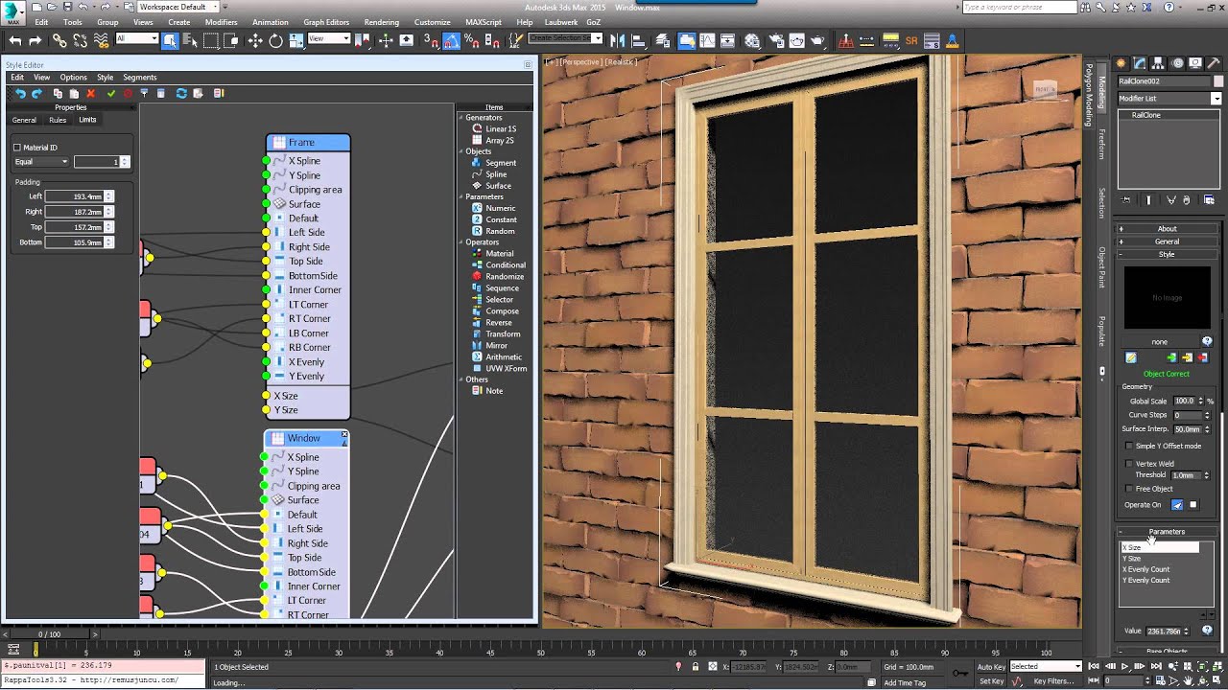The width and height of the screenshot is (1228, 690).
Task: Toggle Operate On second mode button
Action: click(x=1193, y=505)
